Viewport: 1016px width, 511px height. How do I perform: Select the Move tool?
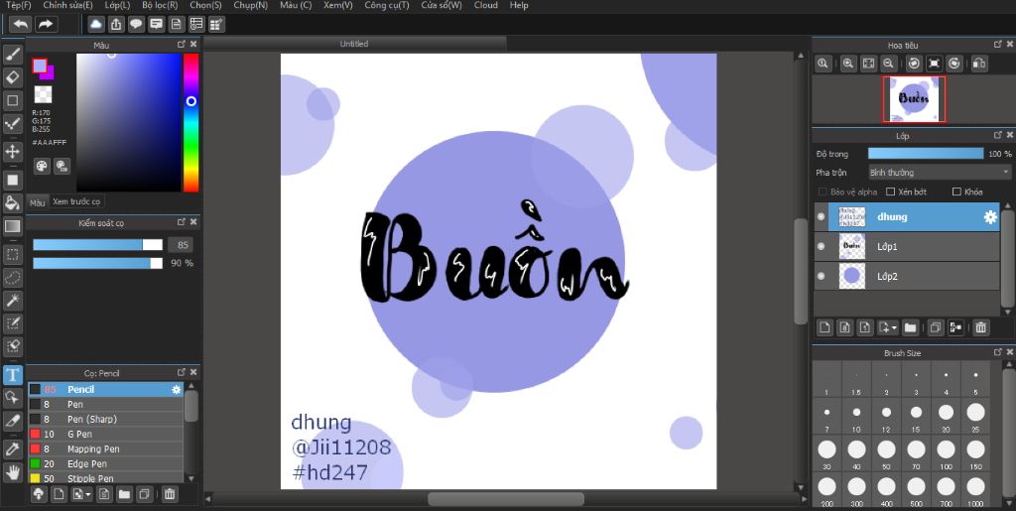point(12,152)
